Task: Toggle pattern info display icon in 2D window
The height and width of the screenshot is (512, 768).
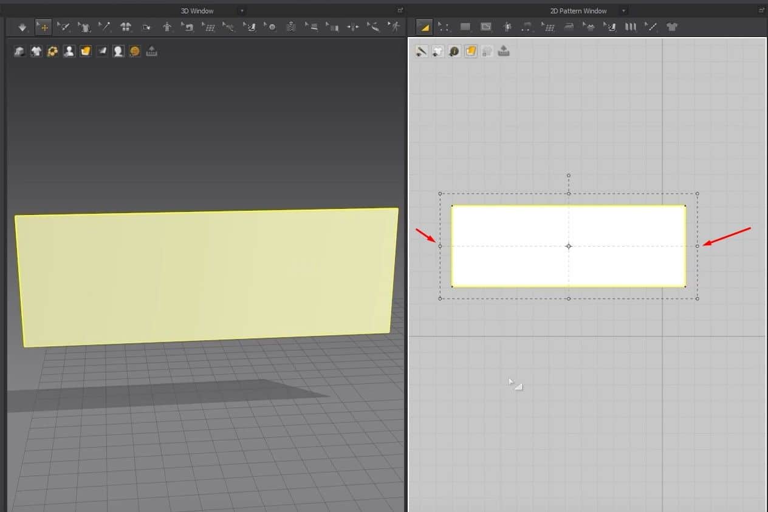Action: pyautogui.click(x=454, y=52)
